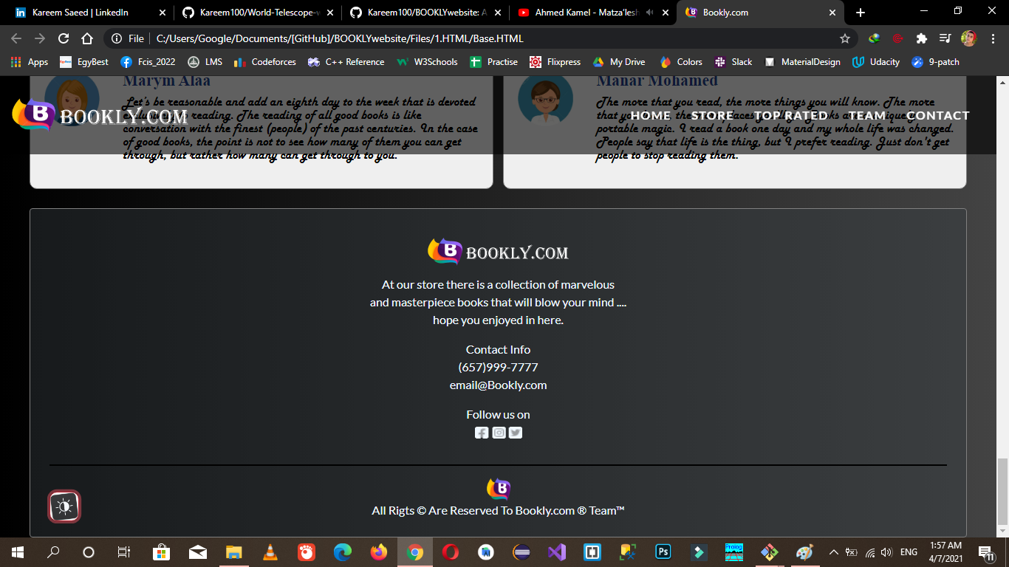Open Internet Download Manager extension icon

pos(875,38)
